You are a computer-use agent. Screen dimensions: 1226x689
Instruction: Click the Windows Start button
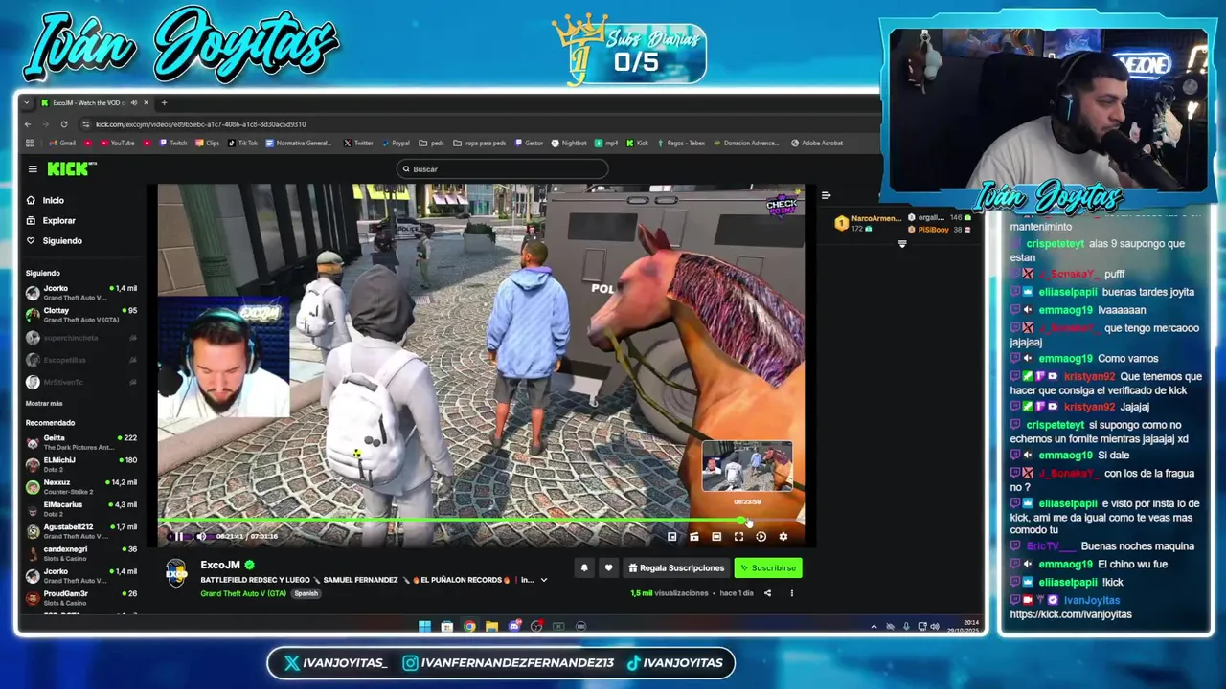[424, 627]
